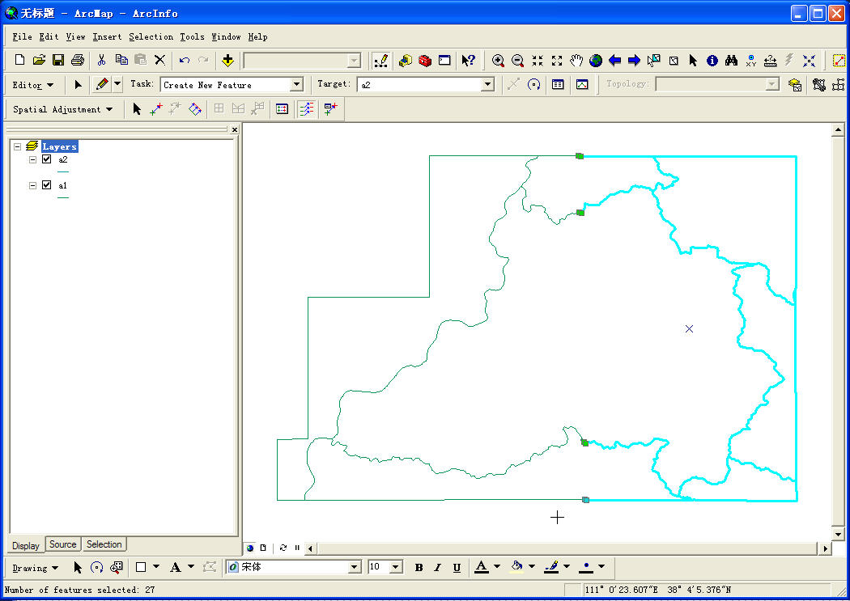Viewport: 850px width, 601px height.
Task: Click the Save map icon
Action: (58, 61)
